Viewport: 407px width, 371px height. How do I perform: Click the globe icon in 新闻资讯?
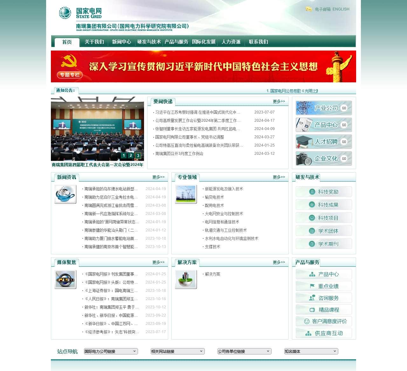click(x=66, y=194)
